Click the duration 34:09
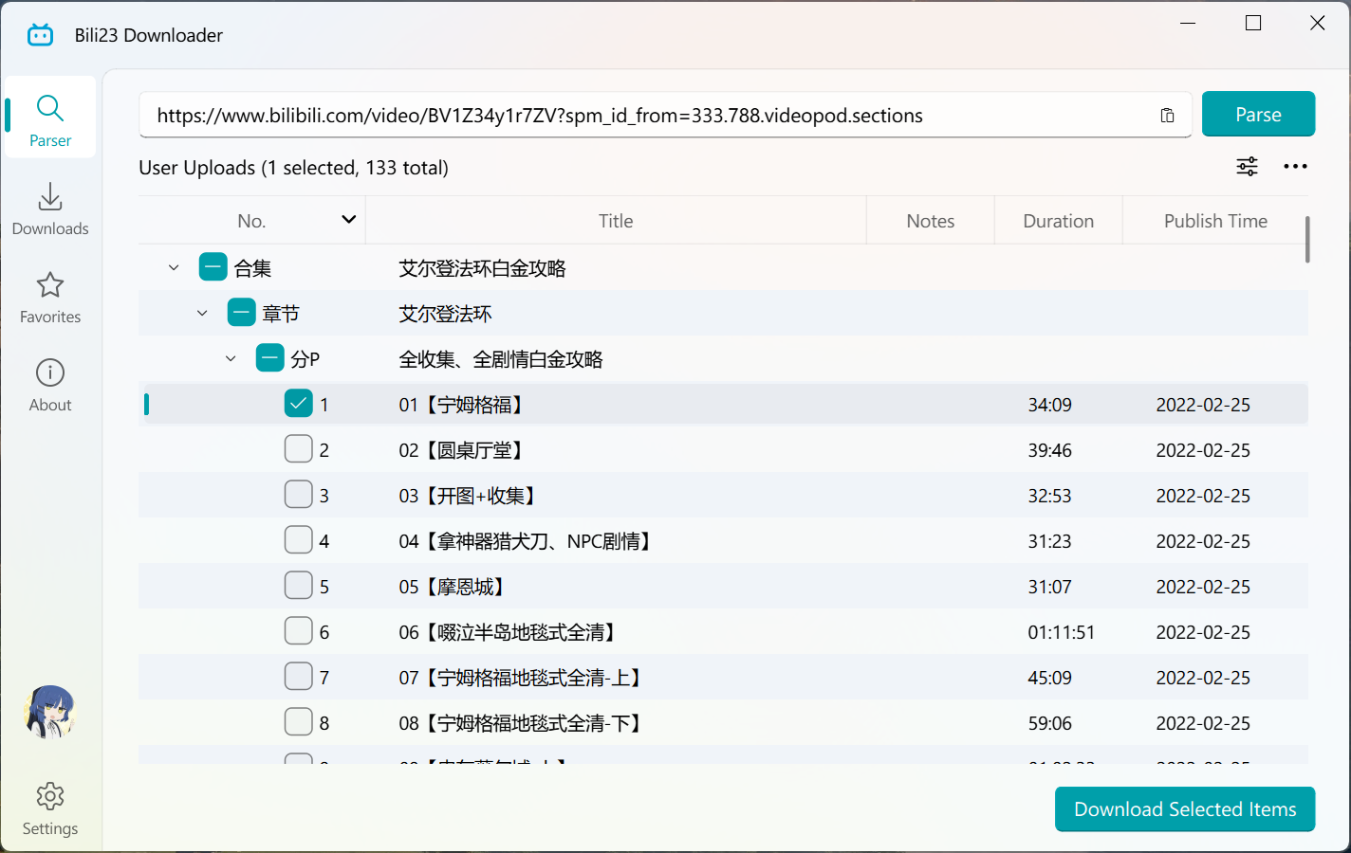This screenshot has height=853, width=1351. coord(1050,405)
